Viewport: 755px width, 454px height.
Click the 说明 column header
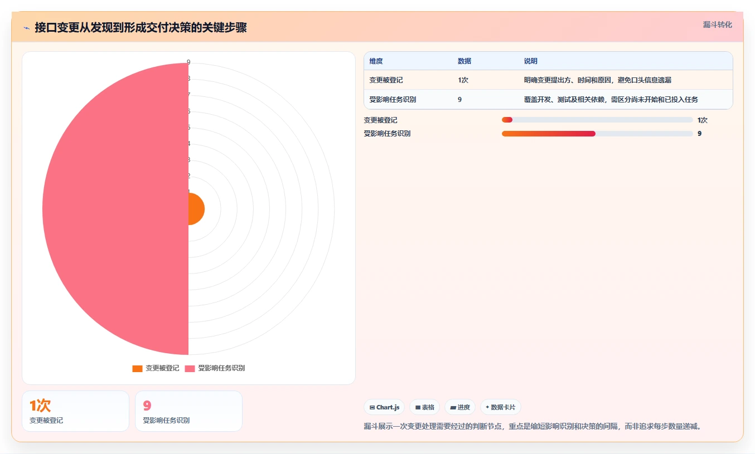[530, 61]
